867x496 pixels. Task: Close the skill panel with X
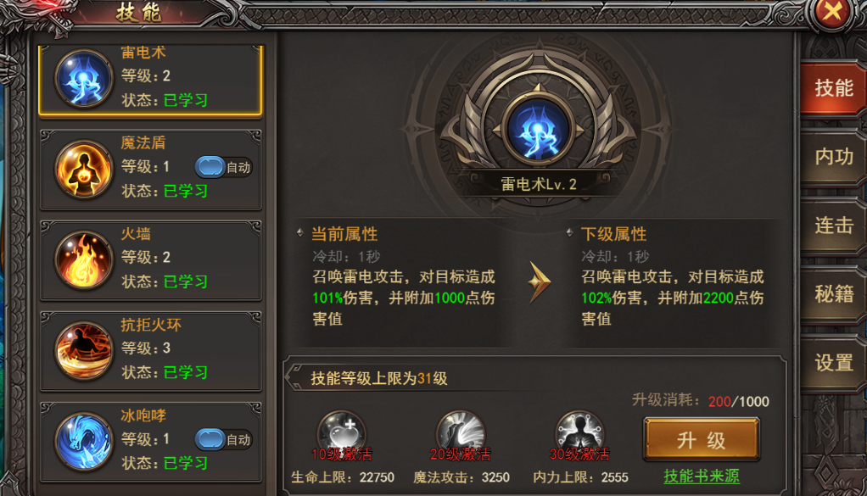point(832,12)
